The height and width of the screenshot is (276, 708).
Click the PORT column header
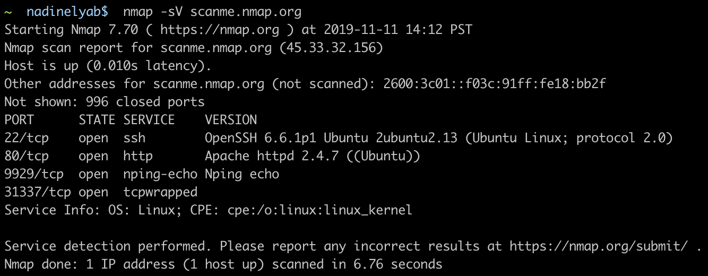pos(19,120)
